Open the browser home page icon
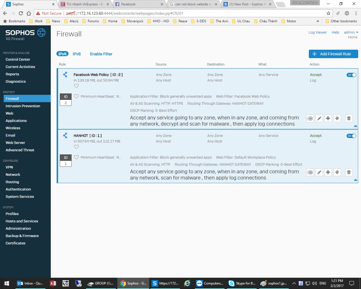361x289 pixels. (x=29, y=13)
